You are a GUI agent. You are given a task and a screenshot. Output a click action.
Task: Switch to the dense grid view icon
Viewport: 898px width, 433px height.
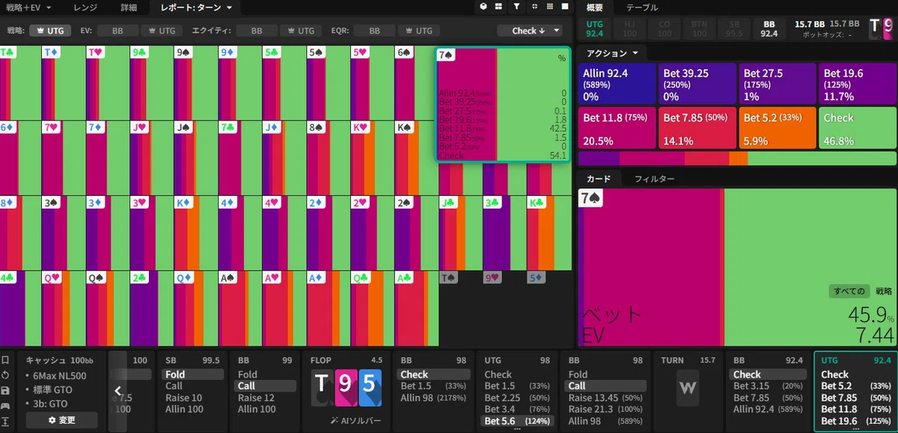[x=551, y=7]
